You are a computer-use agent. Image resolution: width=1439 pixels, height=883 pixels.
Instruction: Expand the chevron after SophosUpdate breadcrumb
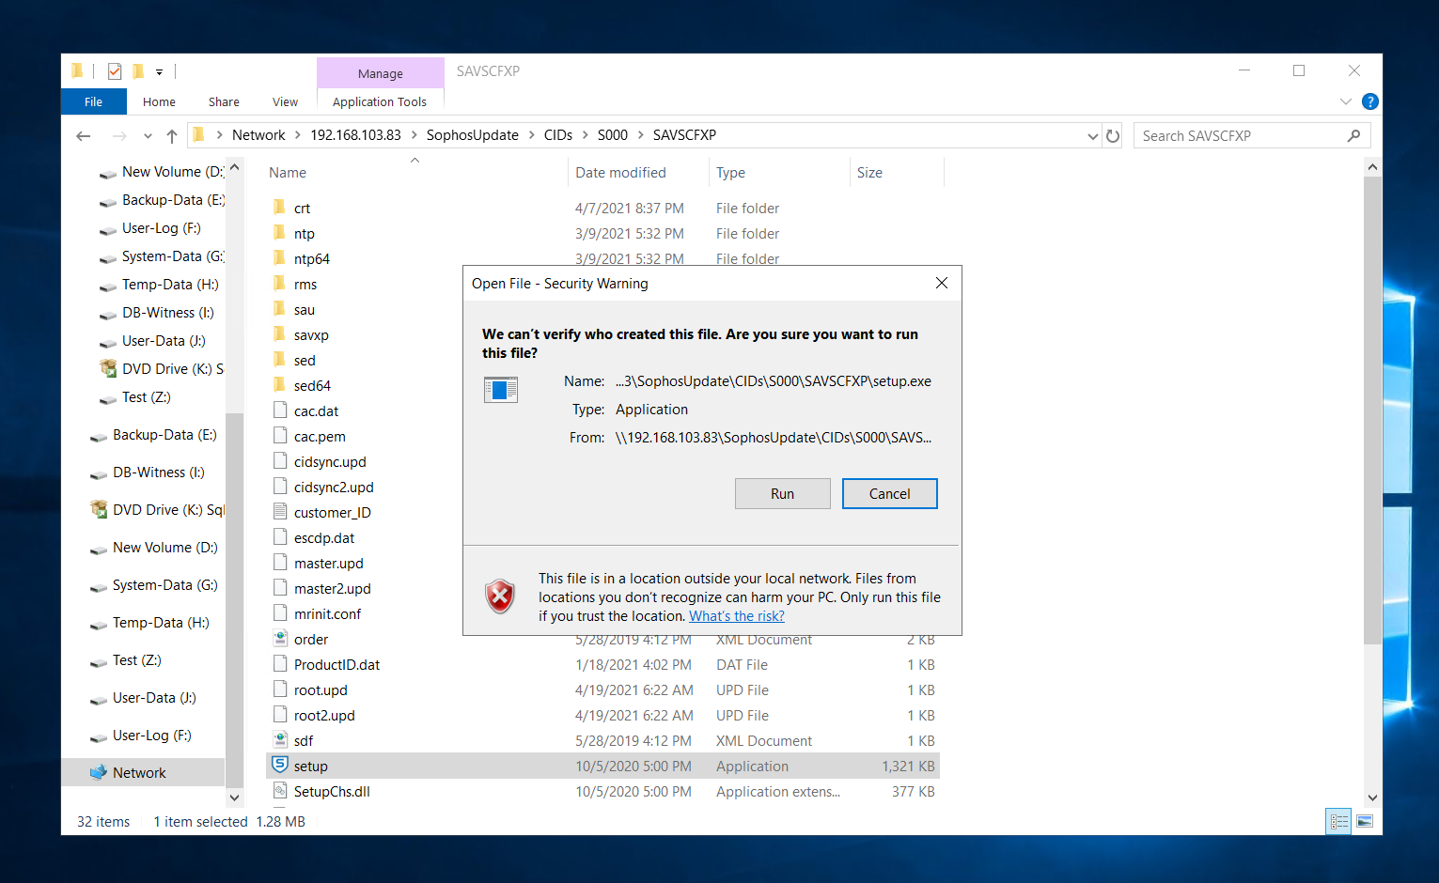coord(532,135)
